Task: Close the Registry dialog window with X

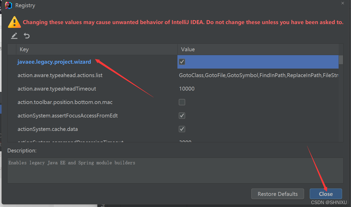Action: tap(342, 3)
